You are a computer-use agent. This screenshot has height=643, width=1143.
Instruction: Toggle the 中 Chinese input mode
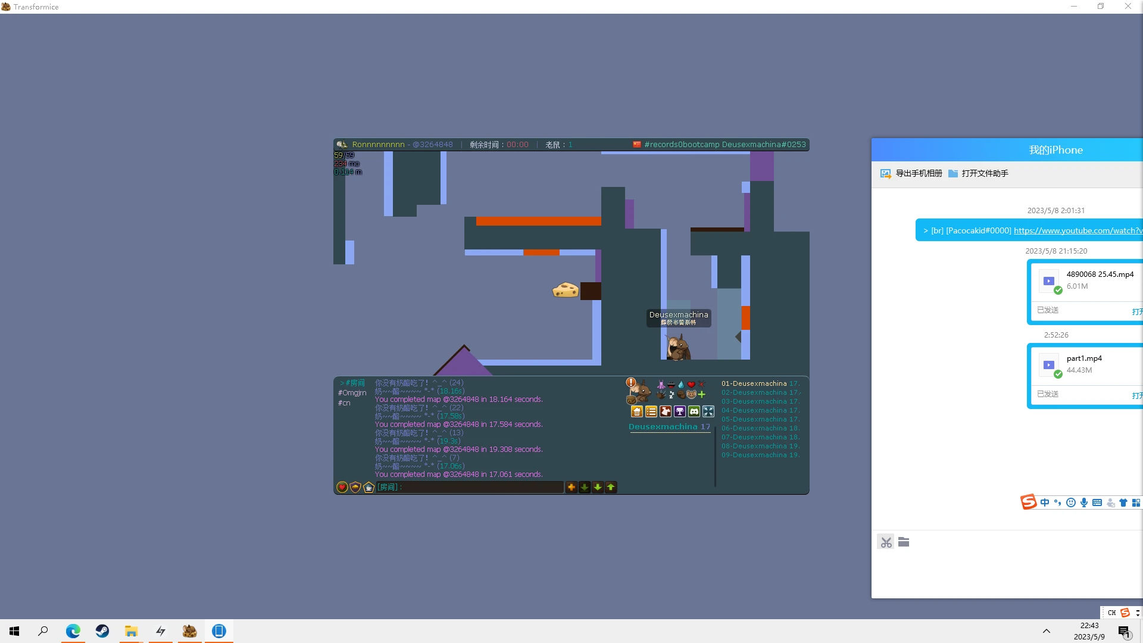coord(1045,502)
